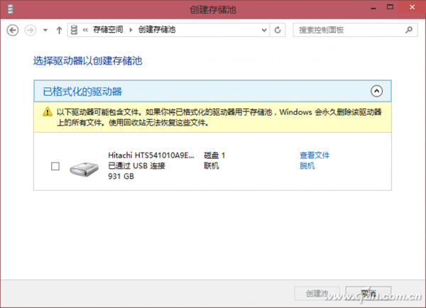Click the window title bar app icon
Screen dimensions: 426x308
coord(11,9)
